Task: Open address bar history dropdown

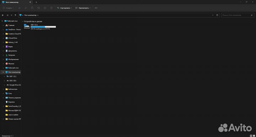Action: click(213, 15)
